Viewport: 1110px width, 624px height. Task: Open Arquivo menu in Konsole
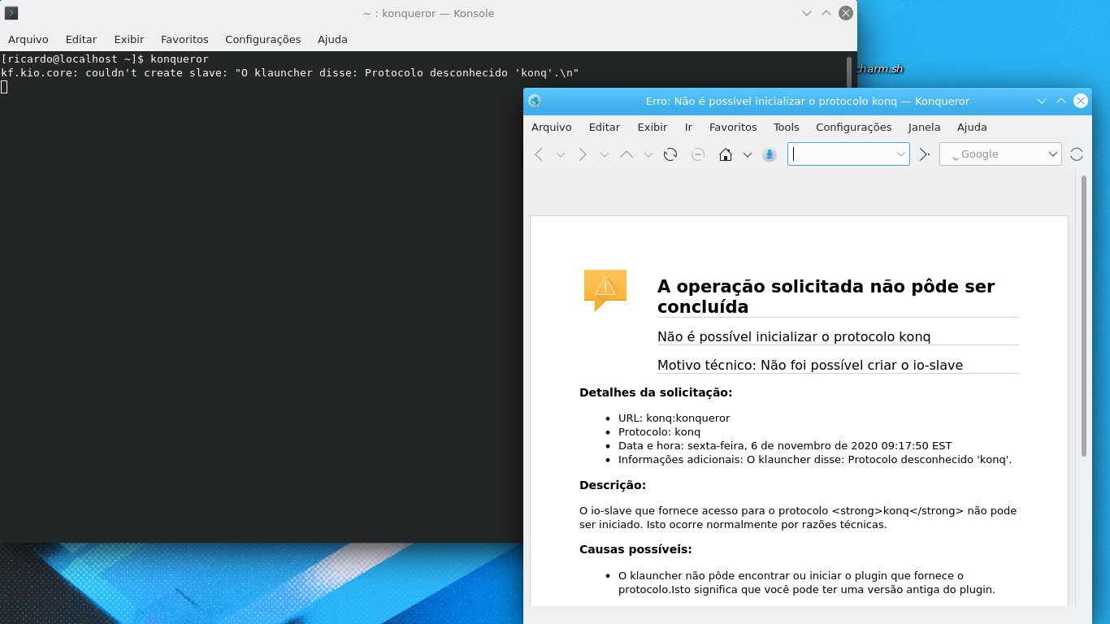tap(28, 40)
